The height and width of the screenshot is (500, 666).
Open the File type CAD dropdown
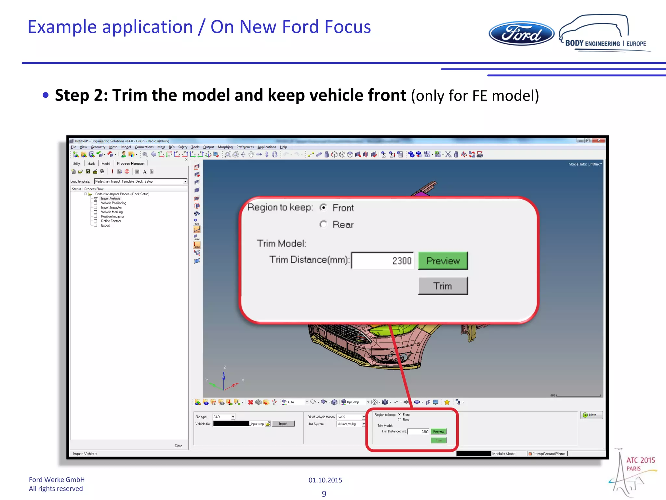click(x=233, y=417)
